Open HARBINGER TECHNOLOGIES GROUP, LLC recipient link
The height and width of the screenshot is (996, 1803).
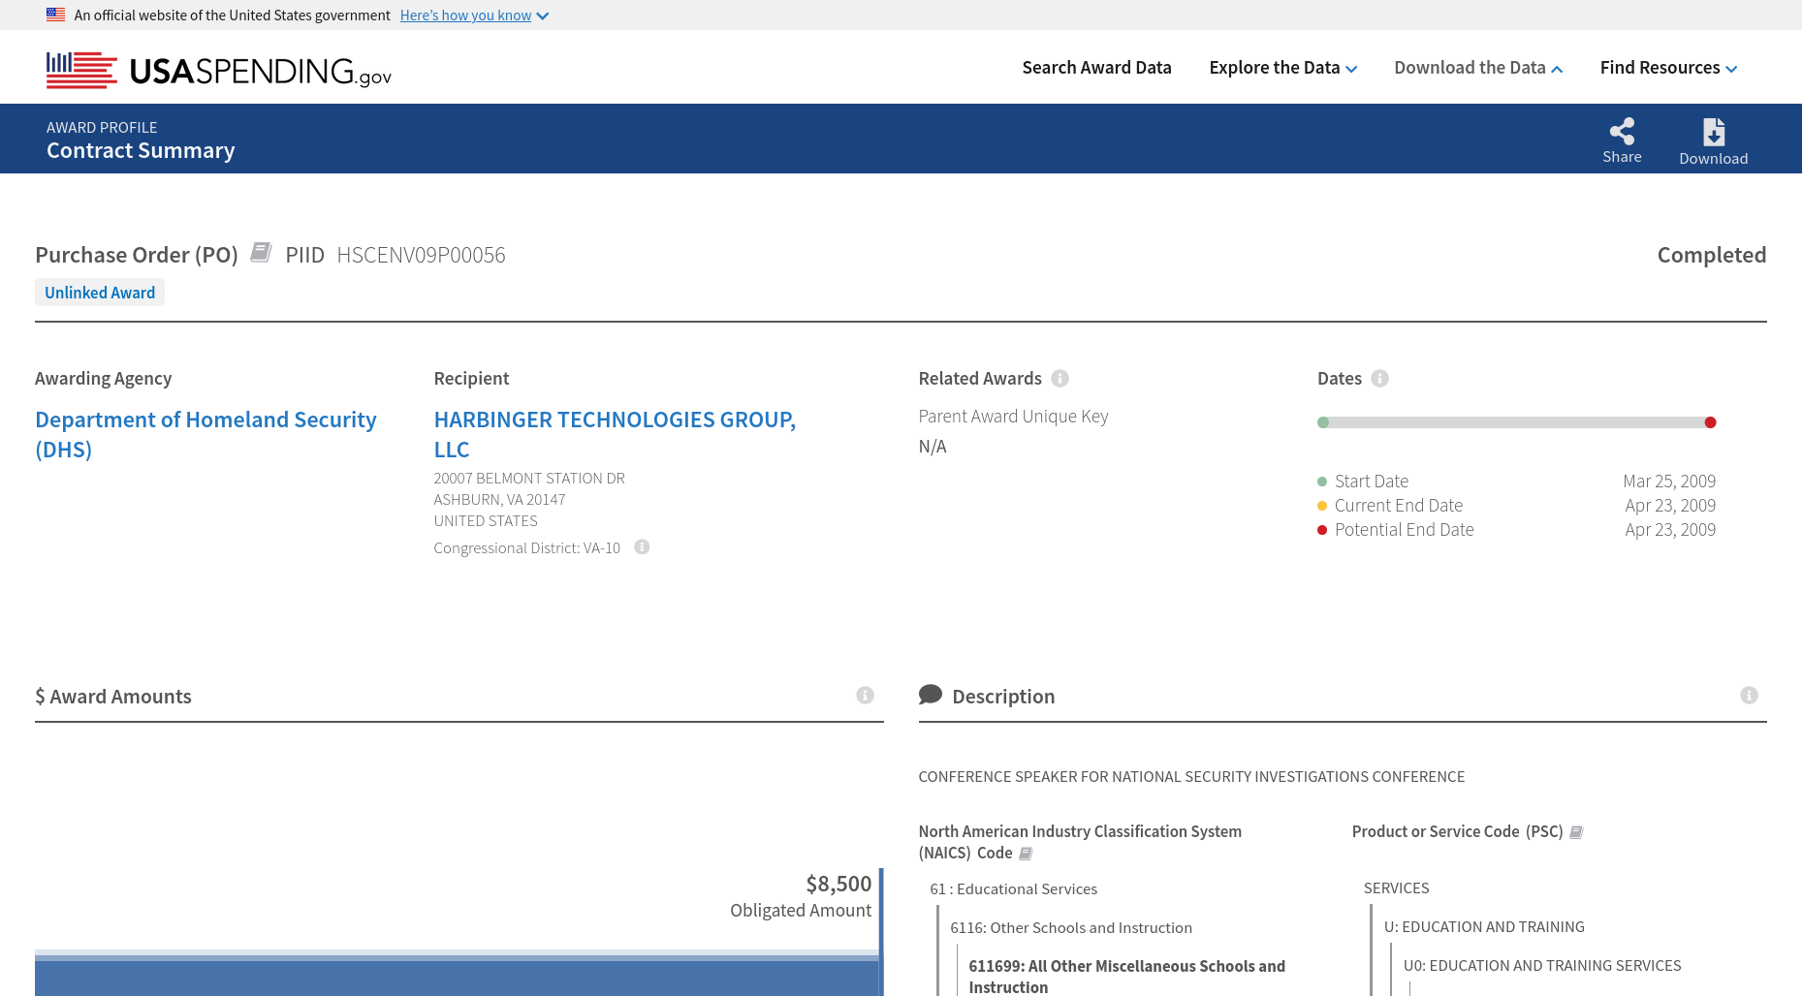pos(615,434)
